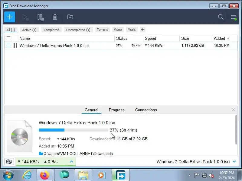Click the 144 KB/s speed cell in the row
242x181 pixels.
coord(154,46)
